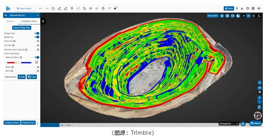Viewport: 269px width, 139px height.
Task: Click the Choose Design Files button
Action: click(x=22, y=28)
